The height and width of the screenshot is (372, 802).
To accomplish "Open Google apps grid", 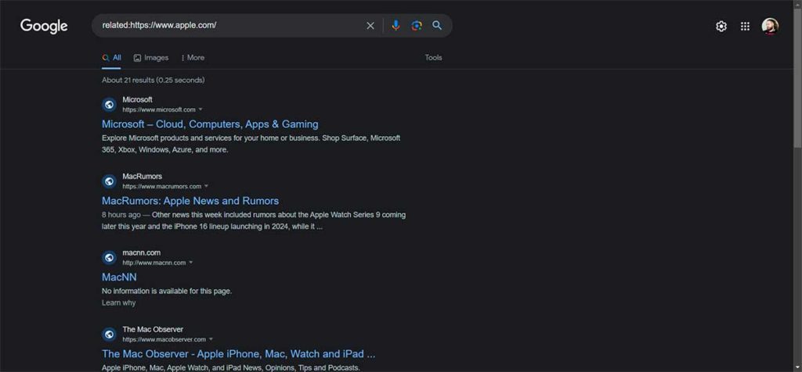I will pos(746,27).
